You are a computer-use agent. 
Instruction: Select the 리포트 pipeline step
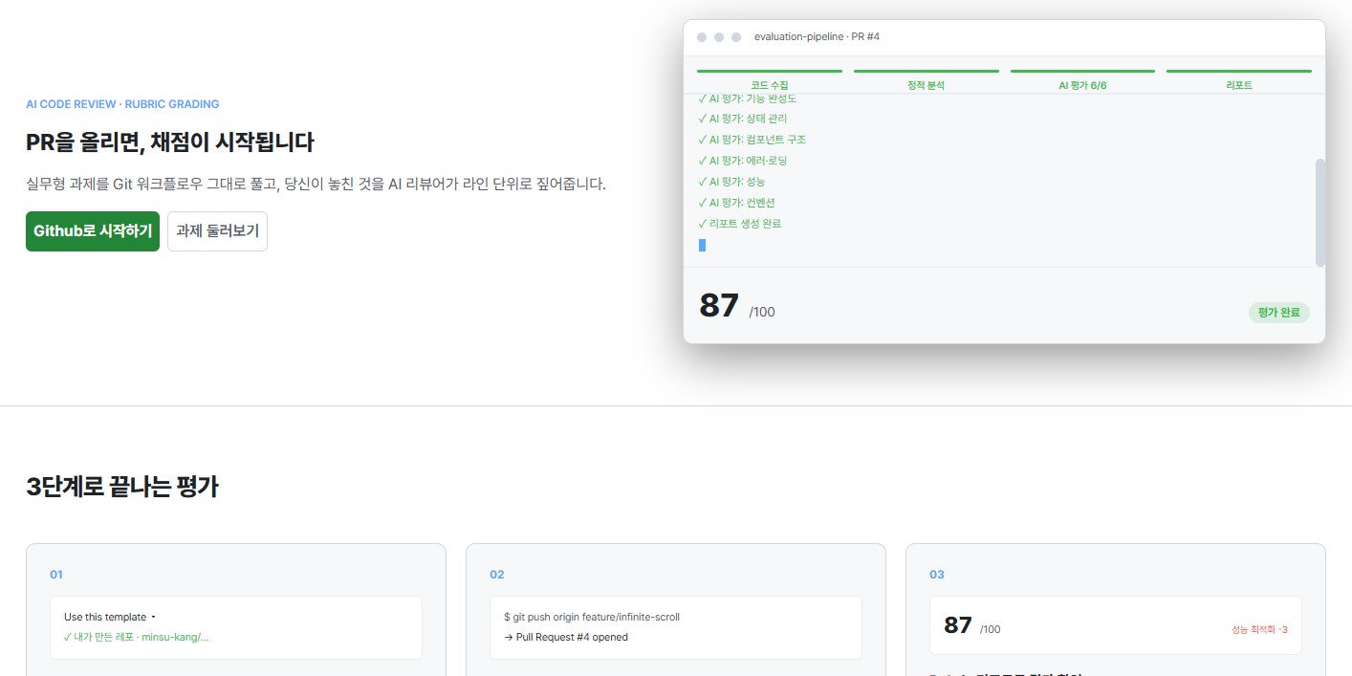tap(1239, 79)
